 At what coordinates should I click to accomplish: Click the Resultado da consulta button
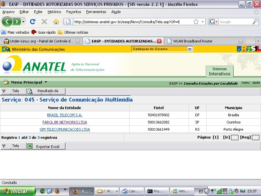(46, 91)
